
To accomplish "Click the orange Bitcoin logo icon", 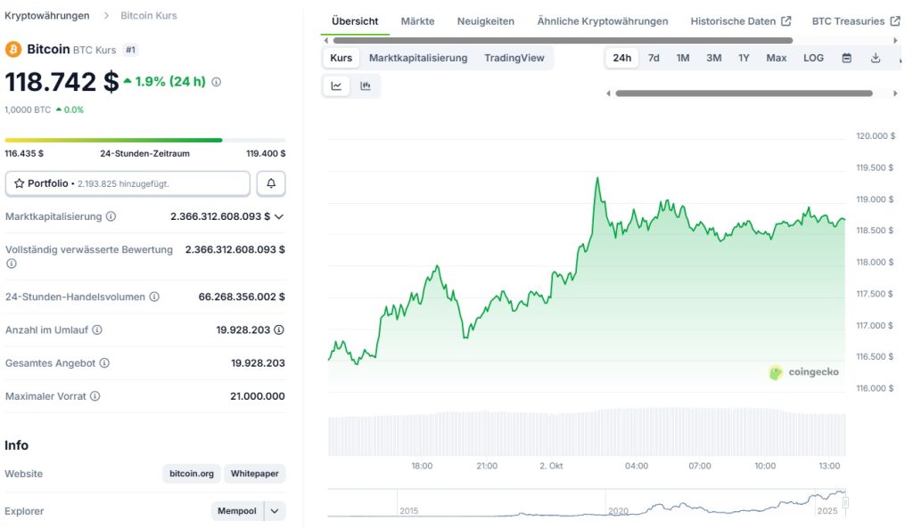I will pos(13,49).
